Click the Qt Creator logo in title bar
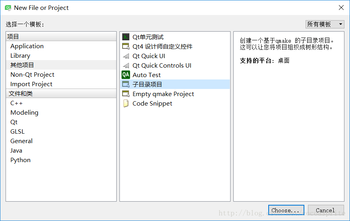The image size is (350, 221). [x=8, y=8]
